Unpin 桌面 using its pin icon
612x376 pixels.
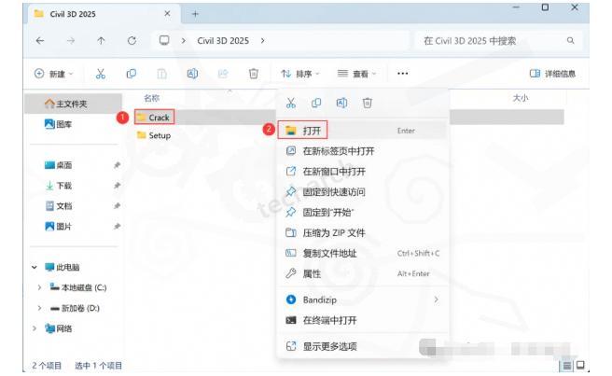[x=117, y=165]
